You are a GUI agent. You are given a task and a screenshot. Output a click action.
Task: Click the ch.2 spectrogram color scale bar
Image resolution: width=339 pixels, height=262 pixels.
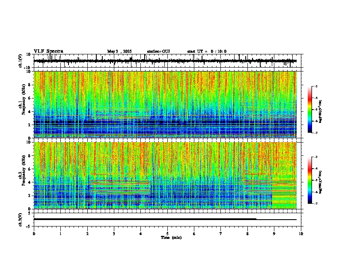tap(310, 180)
